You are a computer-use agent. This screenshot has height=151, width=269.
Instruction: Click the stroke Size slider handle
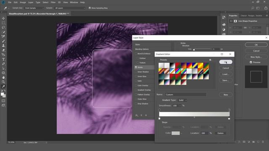pyautogui.click(x=194, y=49)
